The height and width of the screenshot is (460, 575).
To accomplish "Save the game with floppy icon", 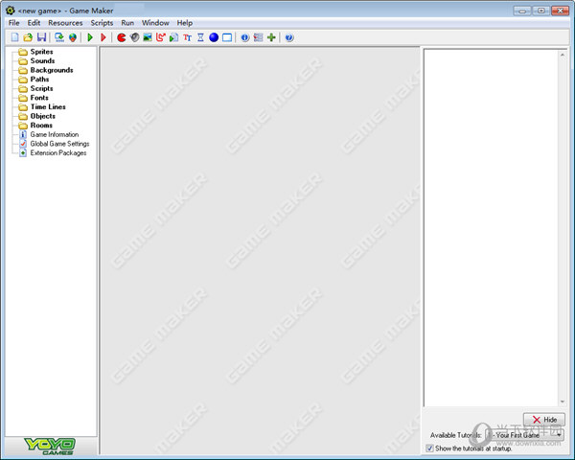I will 41,37.
